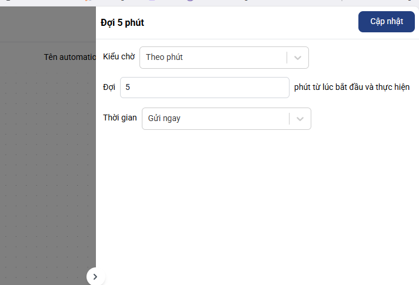
Task: Click the number 5 inside the Đợi input
Action: point(128,88)
